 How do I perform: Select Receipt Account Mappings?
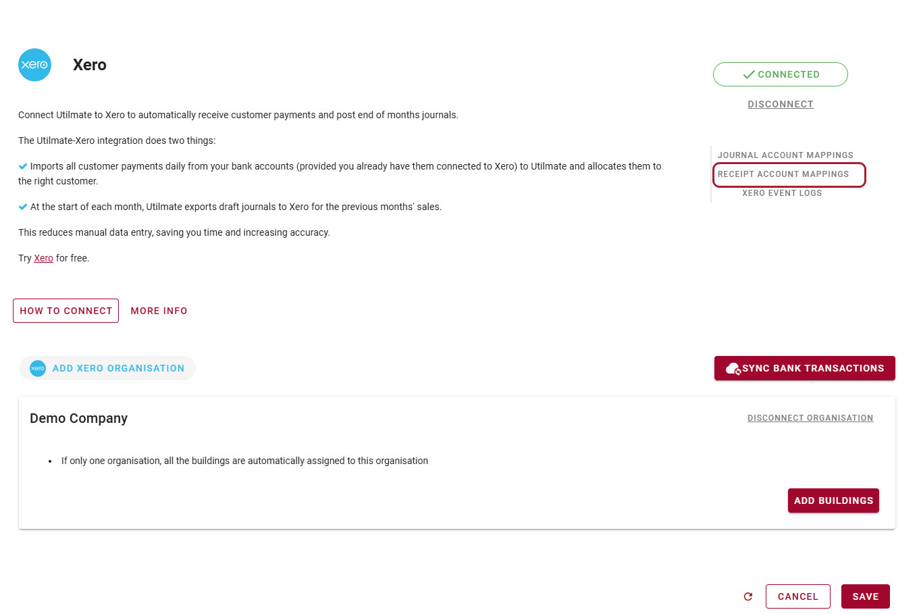pyautogui.click(x=783, y=174)
